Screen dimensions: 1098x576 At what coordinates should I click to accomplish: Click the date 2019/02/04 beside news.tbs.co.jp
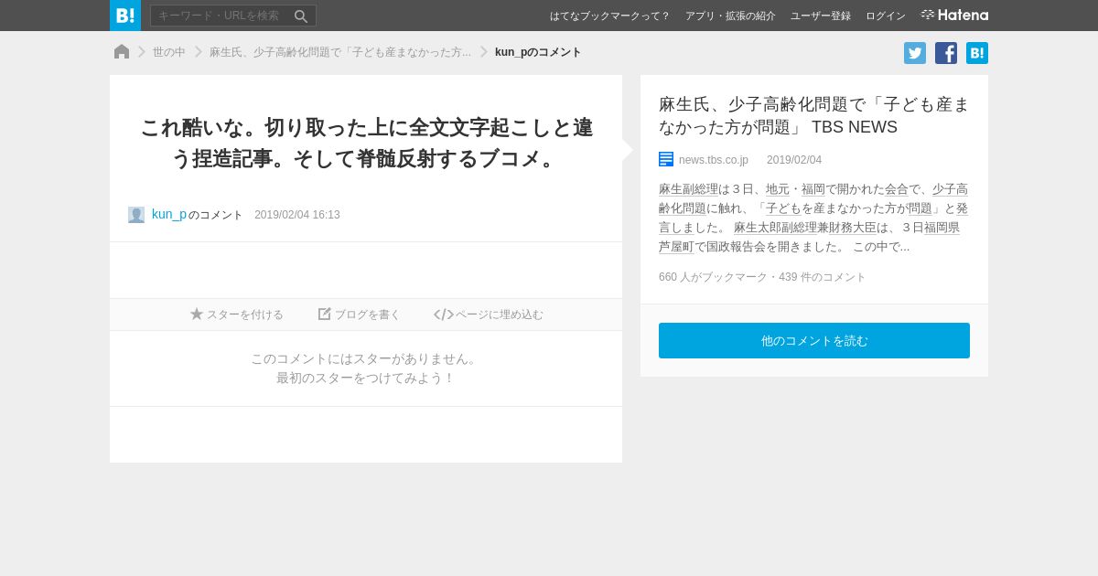(x=794, y=160)
